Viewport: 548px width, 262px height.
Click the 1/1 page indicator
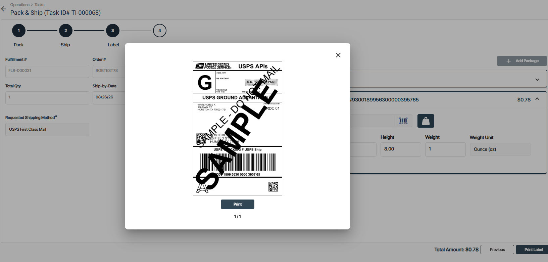(x=238, y=216)
